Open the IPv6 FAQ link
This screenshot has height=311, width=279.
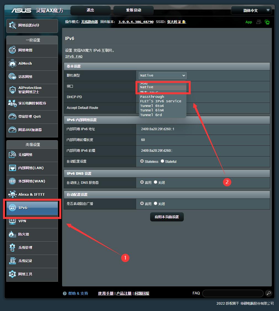coord(73,56)
